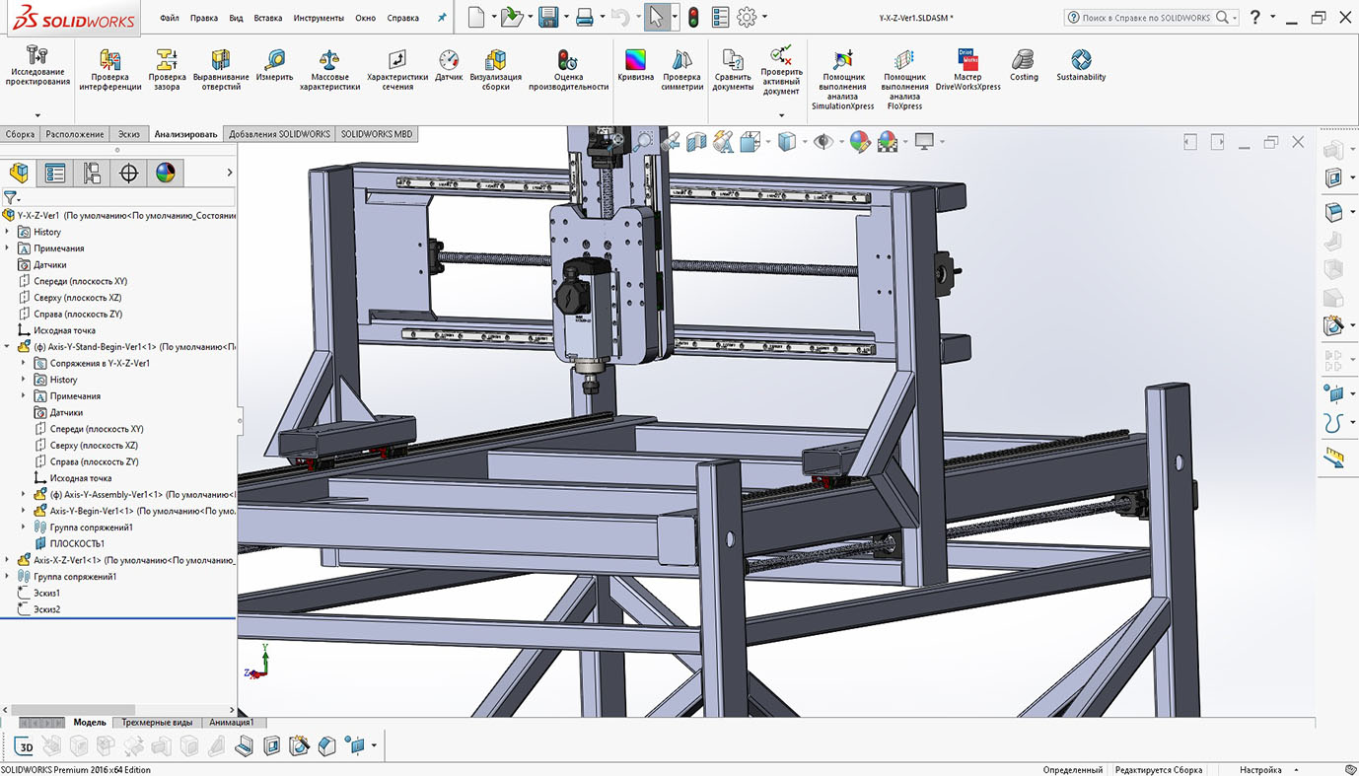Open Assembly visualization (Визуализация сборки)
Viewport: 1359px width, 776px height.
[496, 69]
